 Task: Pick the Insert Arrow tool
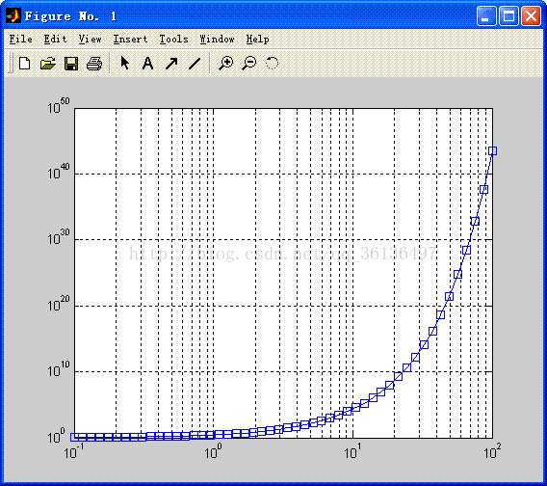pos(171,64)
